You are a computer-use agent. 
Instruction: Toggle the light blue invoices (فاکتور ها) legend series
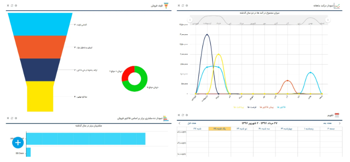(281, 107)
